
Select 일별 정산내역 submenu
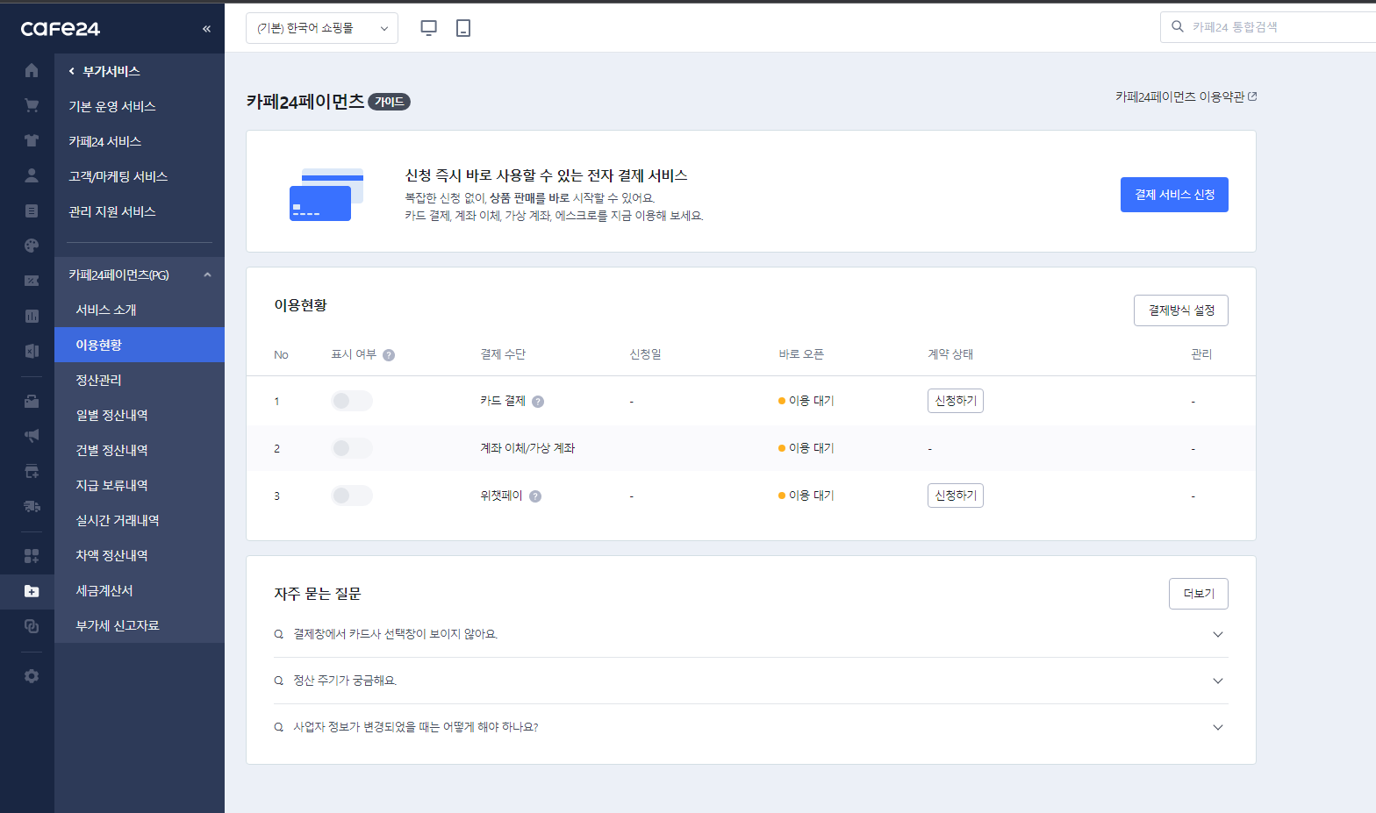[x=112, y=415]
